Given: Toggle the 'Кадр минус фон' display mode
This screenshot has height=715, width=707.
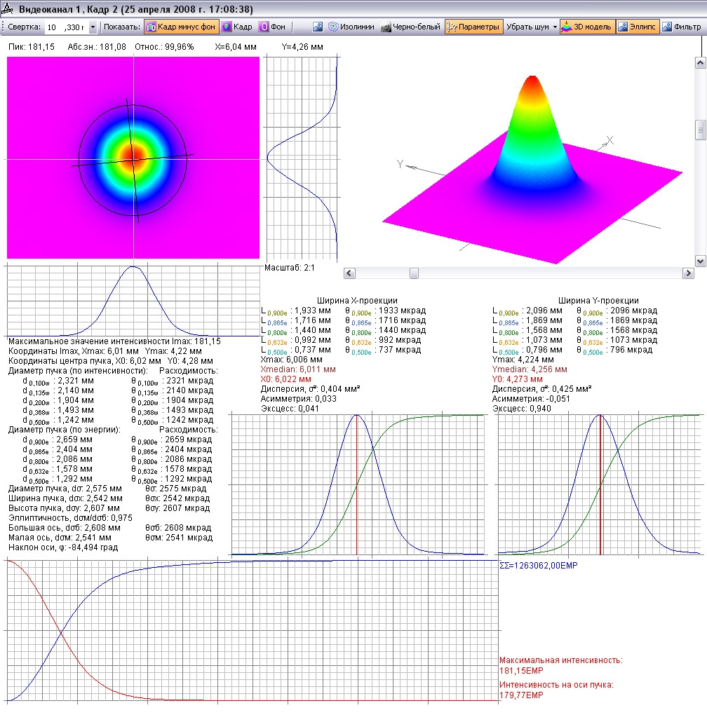Looking at the screenshot, I should click(182, 27).
